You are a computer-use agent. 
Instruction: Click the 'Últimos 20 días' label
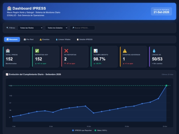(x=167, y=74)
